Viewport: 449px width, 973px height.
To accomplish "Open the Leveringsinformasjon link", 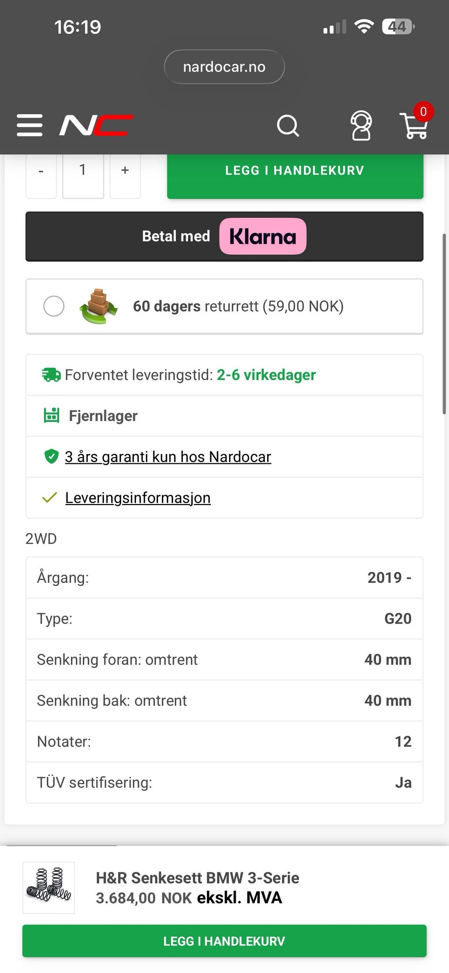I will 138,498.
